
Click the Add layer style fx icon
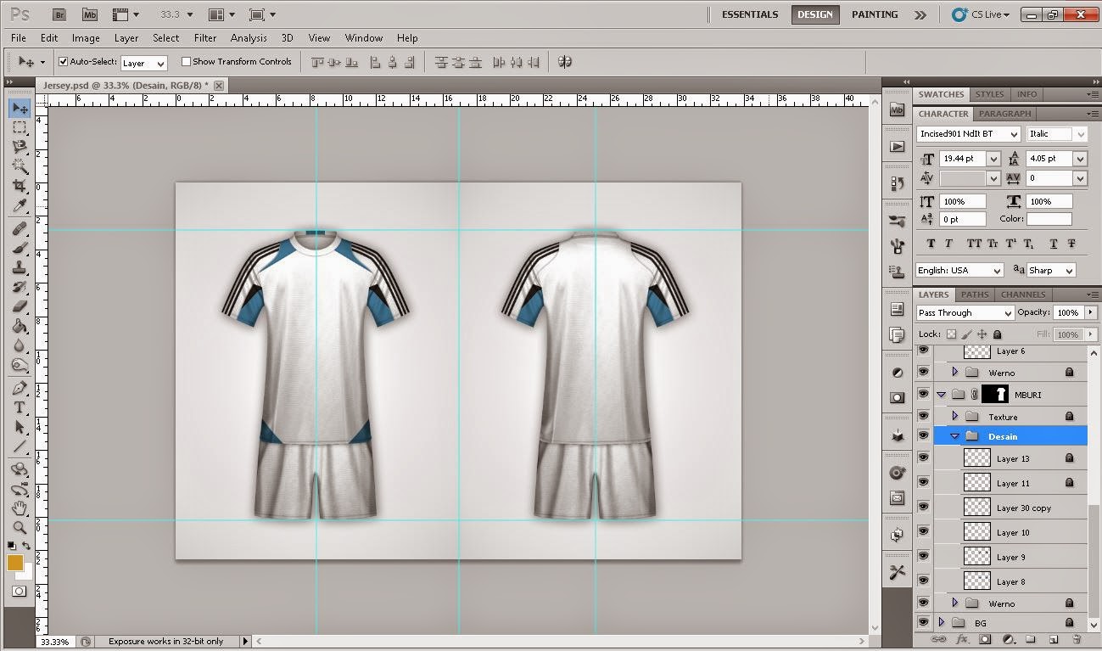[962, 639]
